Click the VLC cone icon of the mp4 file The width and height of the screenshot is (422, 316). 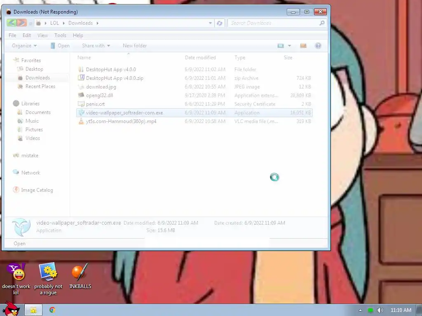pyautogui.click(x=81, y=121)
